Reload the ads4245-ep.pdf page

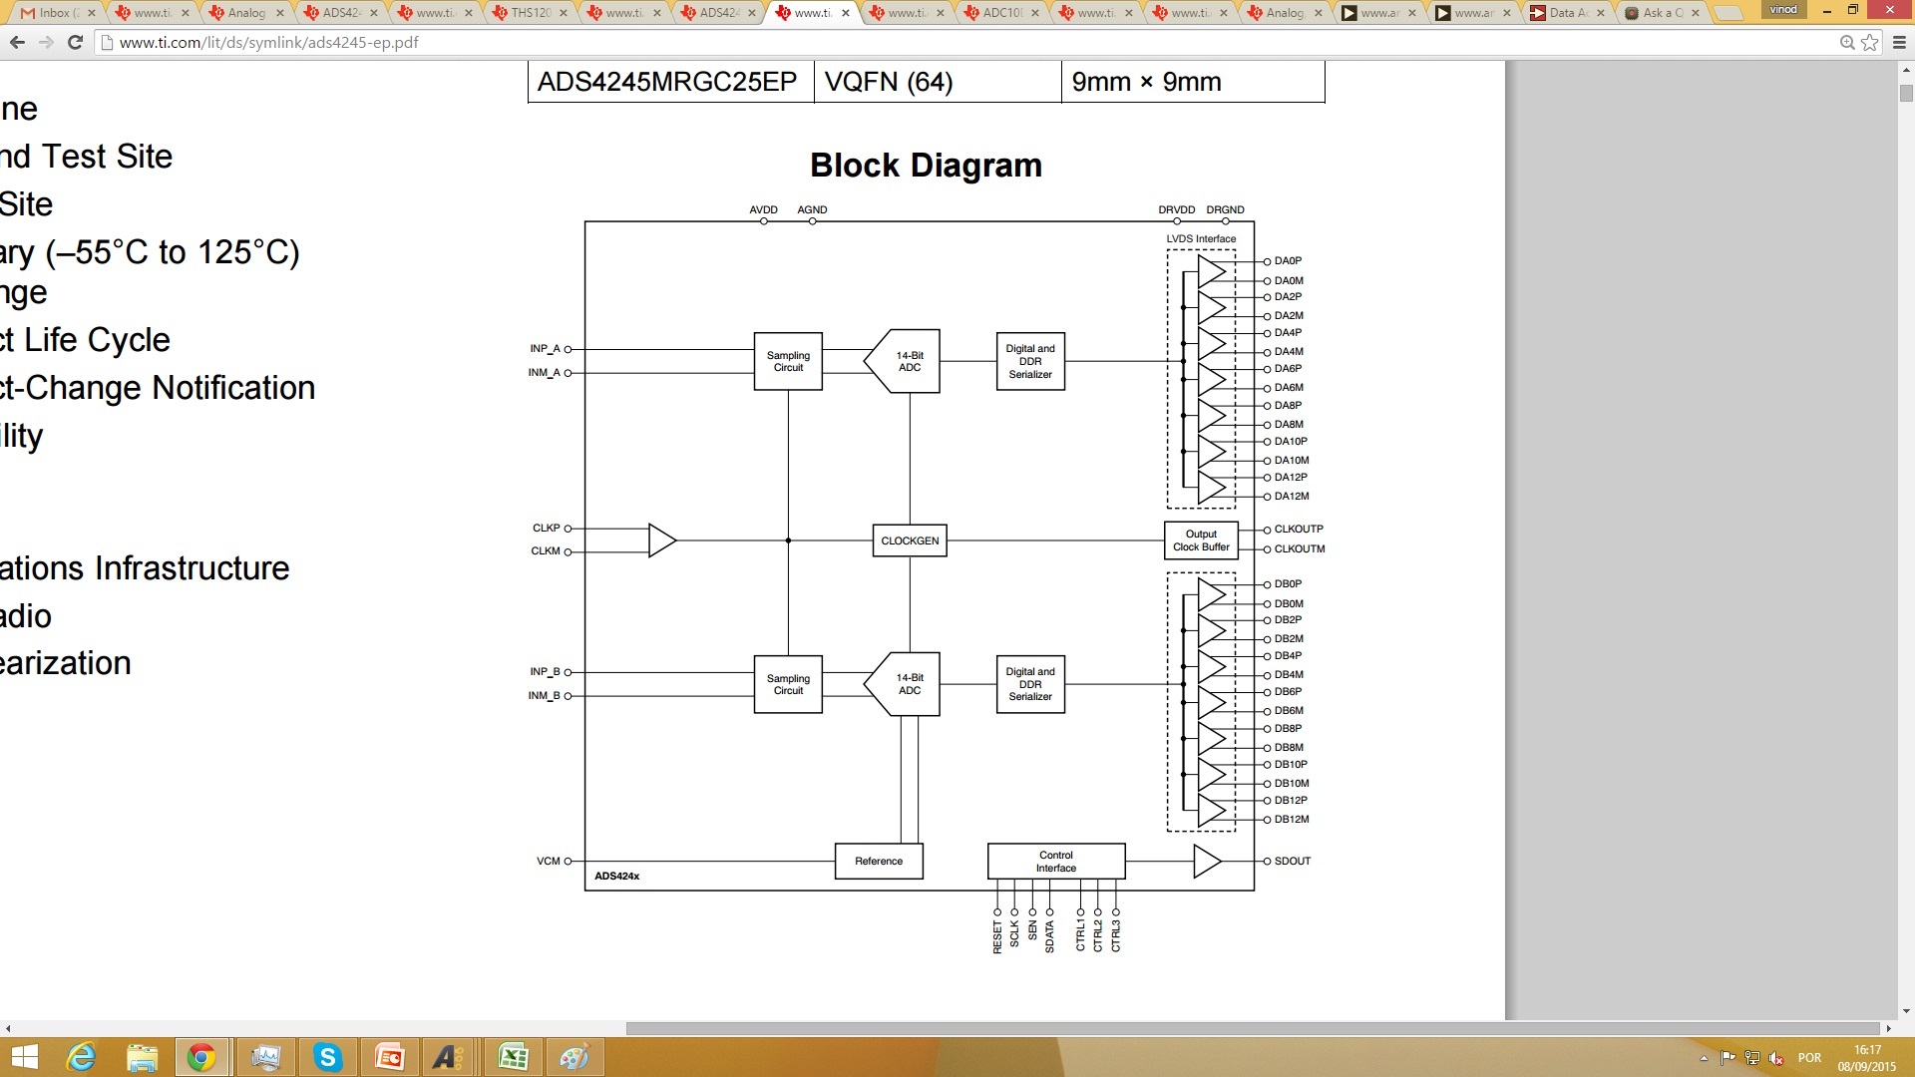click(x=75, y=42)
